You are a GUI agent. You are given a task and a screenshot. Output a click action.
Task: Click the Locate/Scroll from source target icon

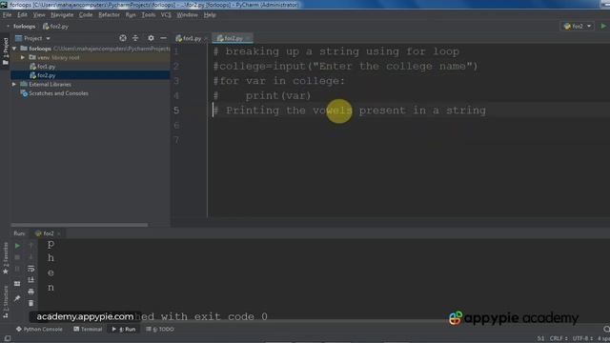(x=123, y=38)
